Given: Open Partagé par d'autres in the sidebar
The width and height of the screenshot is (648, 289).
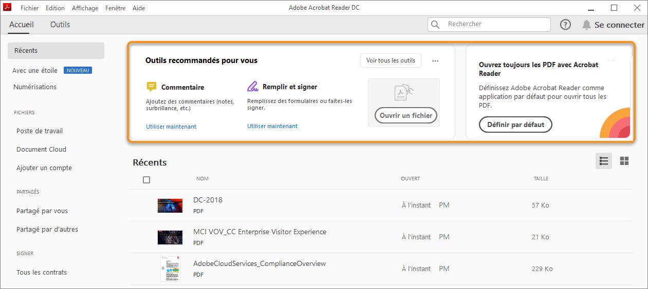Looking at the screenshot, I should pyautogui.click(x=47, y=229).
